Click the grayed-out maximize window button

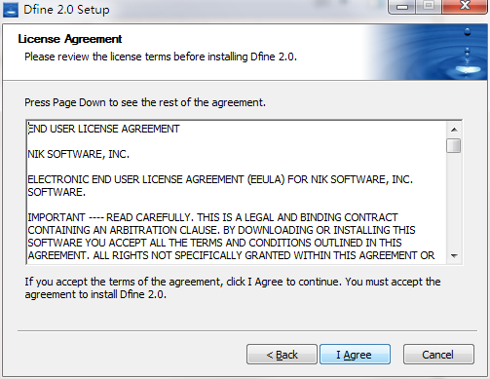click(429, 7)
